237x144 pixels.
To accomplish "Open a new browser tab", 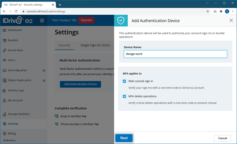I will tap(60, 5).
